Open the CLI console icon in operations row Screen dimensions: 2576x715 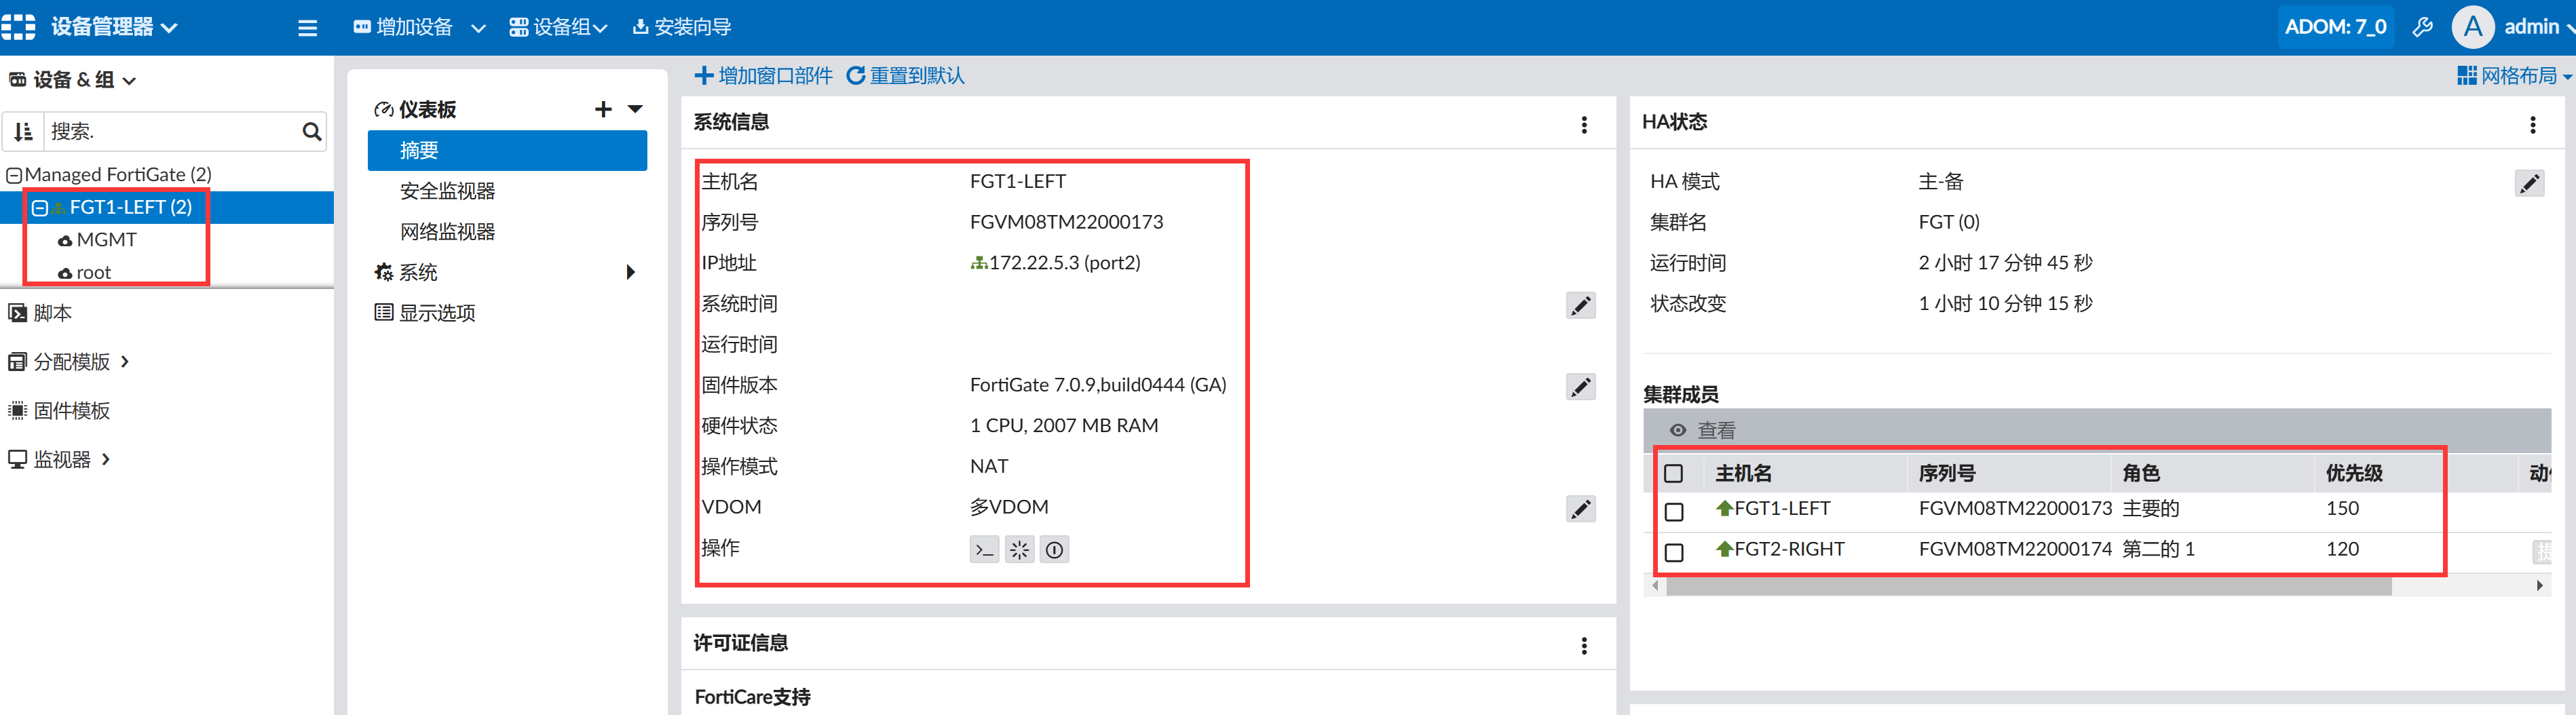tap(984, 550)
